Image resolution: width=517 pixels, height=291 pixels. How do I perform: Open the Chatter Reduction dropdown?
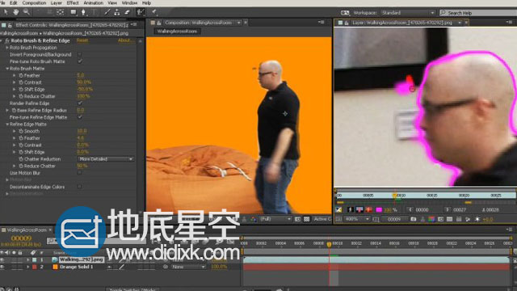pos(106,159)
